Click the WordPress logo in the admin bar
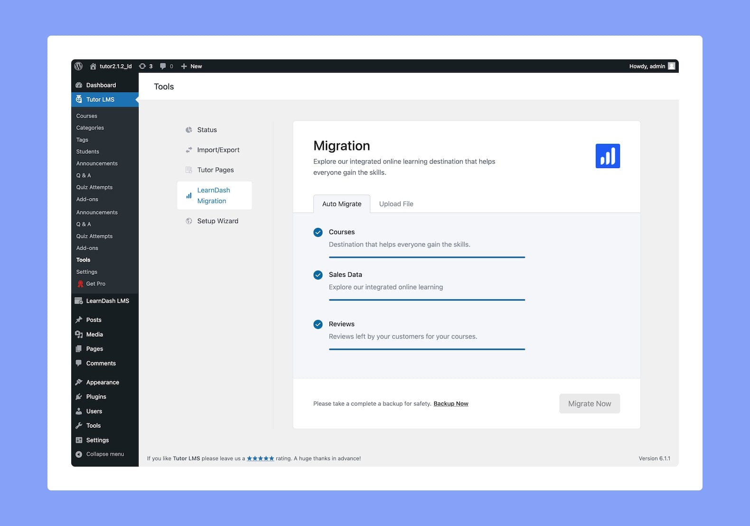The height and width of the screenshot is (526, 750). click(x=79, y=66)
